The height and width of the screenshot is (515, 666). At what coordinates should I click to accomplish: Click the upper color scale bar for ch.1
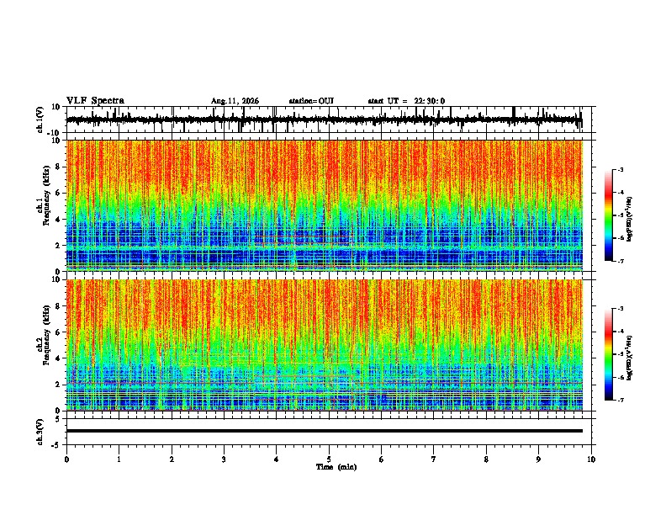coord(608,215)
